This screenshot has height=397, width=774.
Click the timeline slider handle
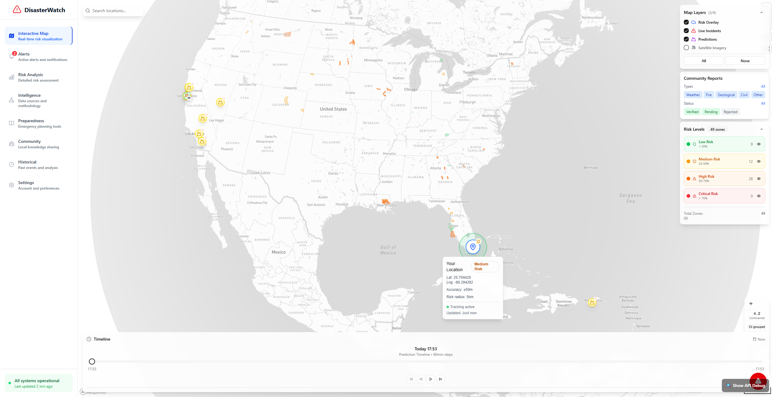click(x=92, y=361)
